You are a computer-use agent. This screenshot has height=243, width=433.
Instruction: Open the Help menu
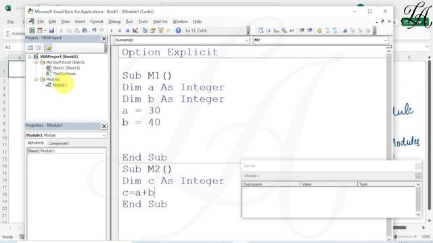click(x=197, y=22)
